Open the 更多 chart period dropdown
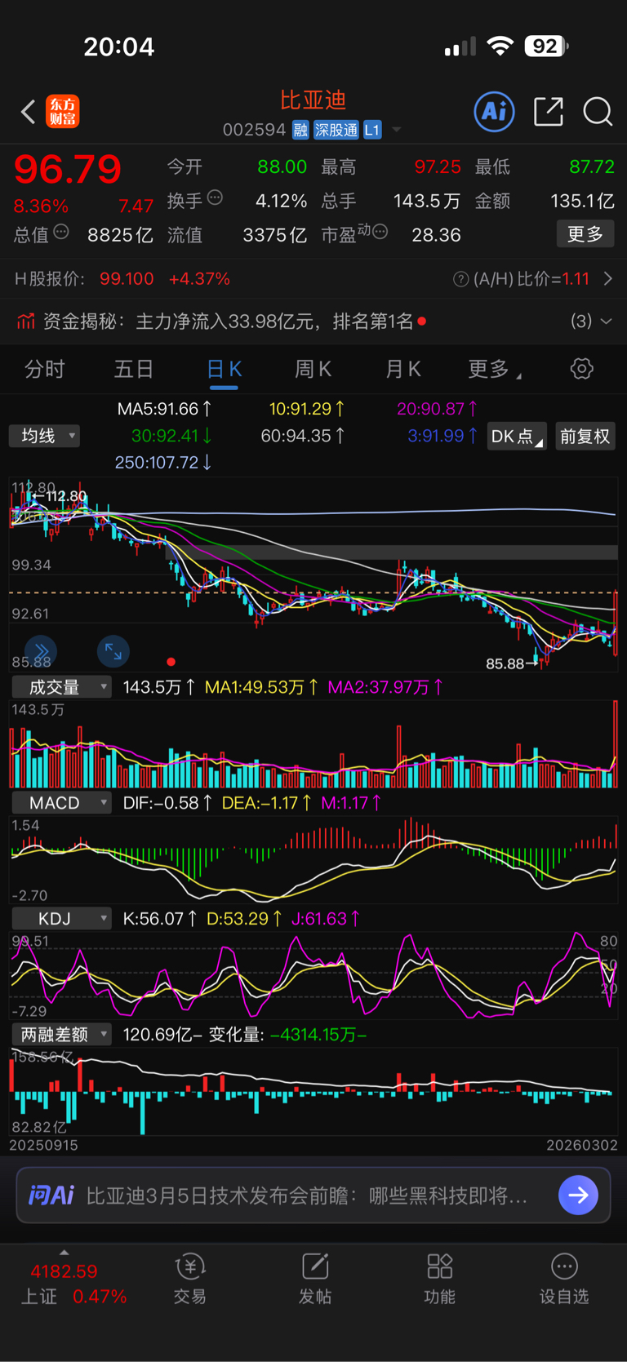The width and height of the screenshot is (627, 1362). pos(495,369)
